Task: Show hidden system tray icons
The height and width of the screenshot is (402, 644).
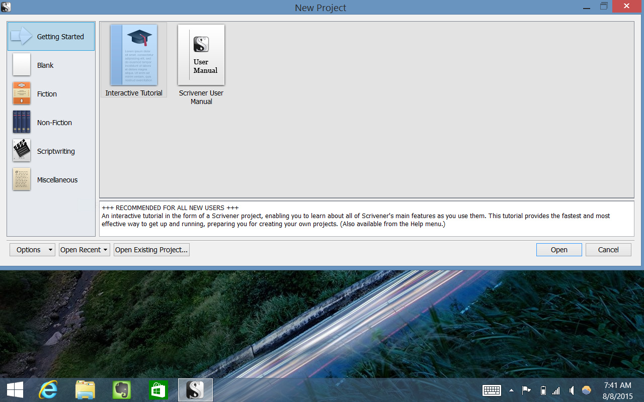Action: [512, 390]
